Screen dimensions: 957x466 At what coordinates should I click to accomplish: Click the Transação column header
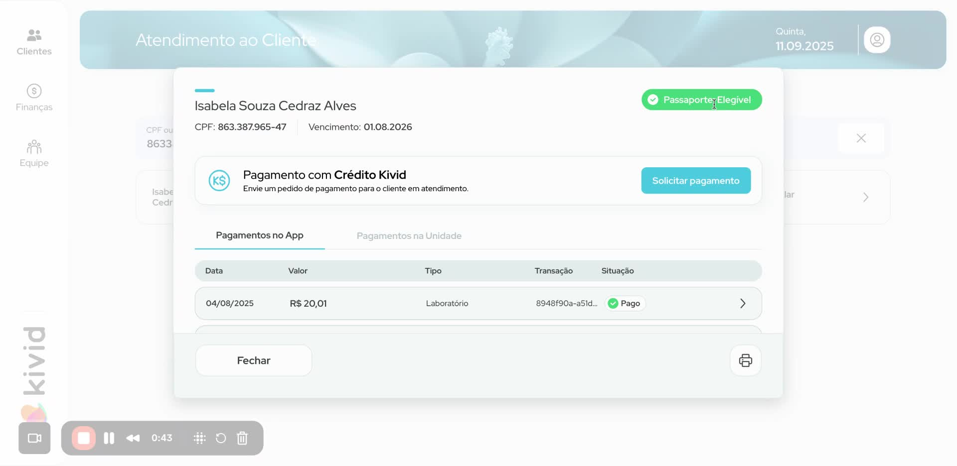click(x=554, y=271)
